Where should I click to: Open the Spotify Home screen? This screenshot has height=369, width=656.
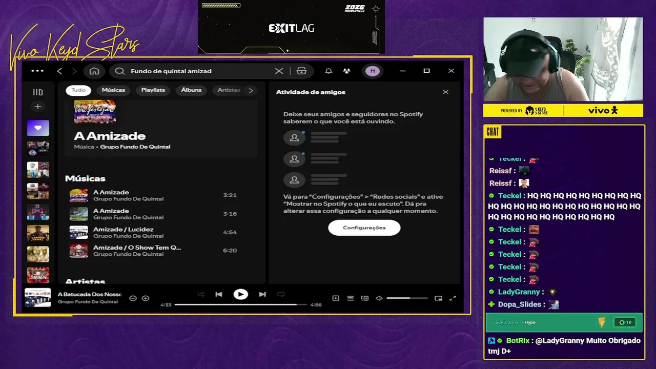tap(94, 71)
